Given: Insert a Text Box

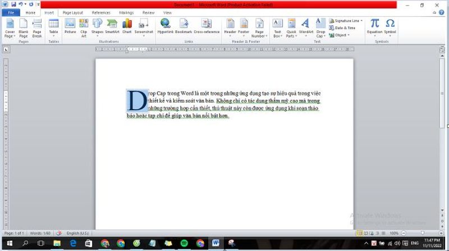Looking at the screenshot, I should pos(277,28).
